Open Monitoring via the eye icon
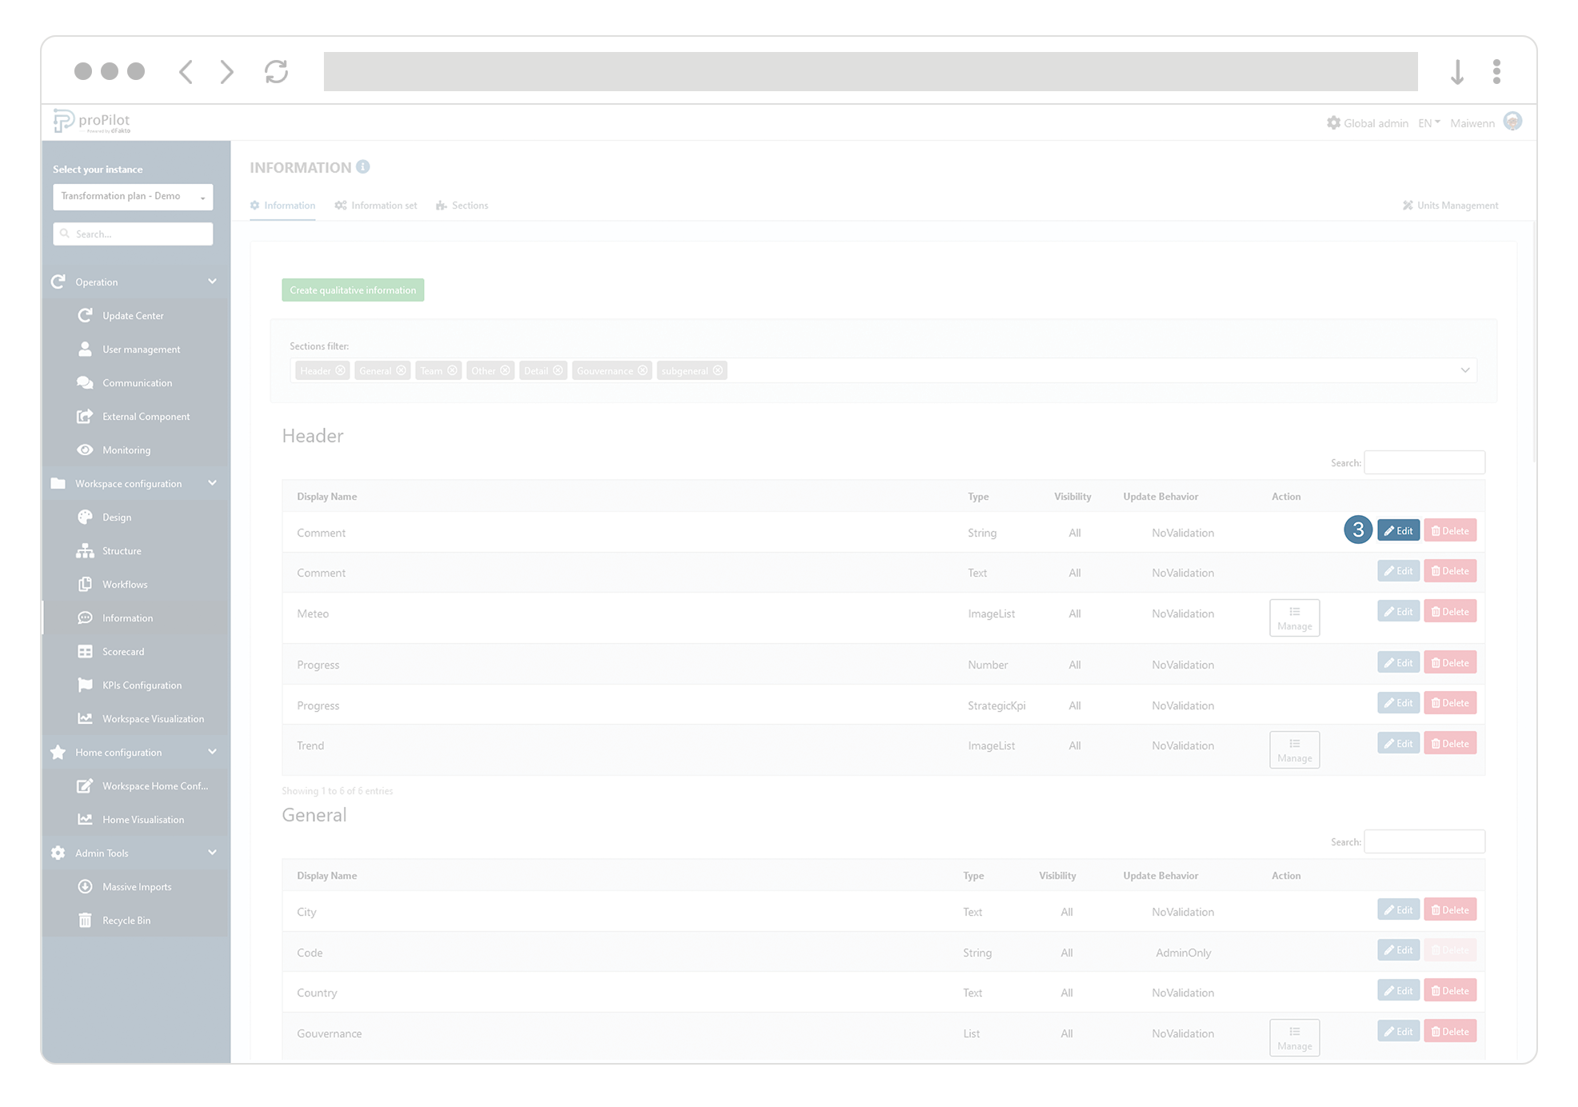The width and height of the screenshot is (1578, 1107). point(85,450)
